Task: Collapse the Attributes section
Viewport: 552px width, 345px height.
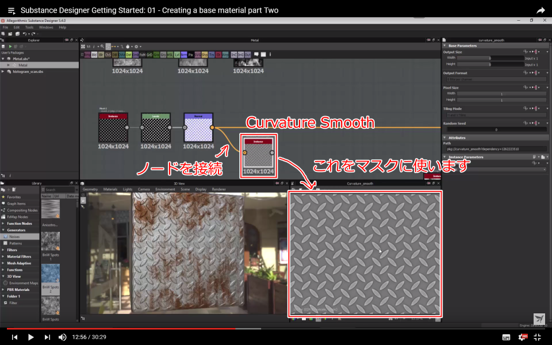Action: pyautogui.click(x=445, y=137)
